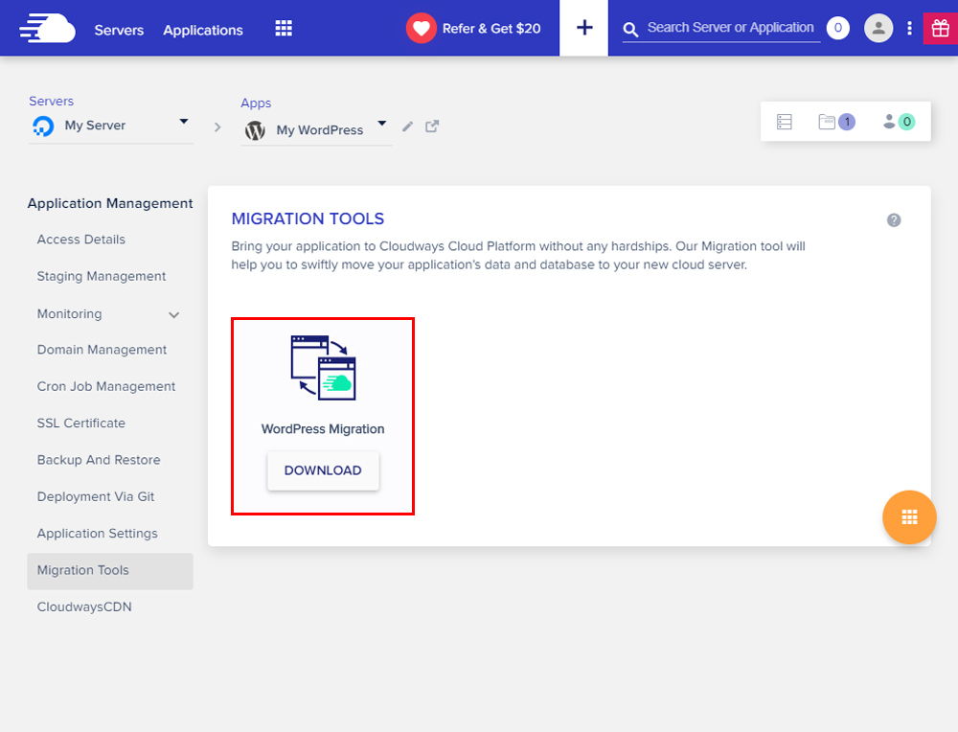Open the apps grid icon in top bar
958x732 pixels.
click(x=284, y=28)
